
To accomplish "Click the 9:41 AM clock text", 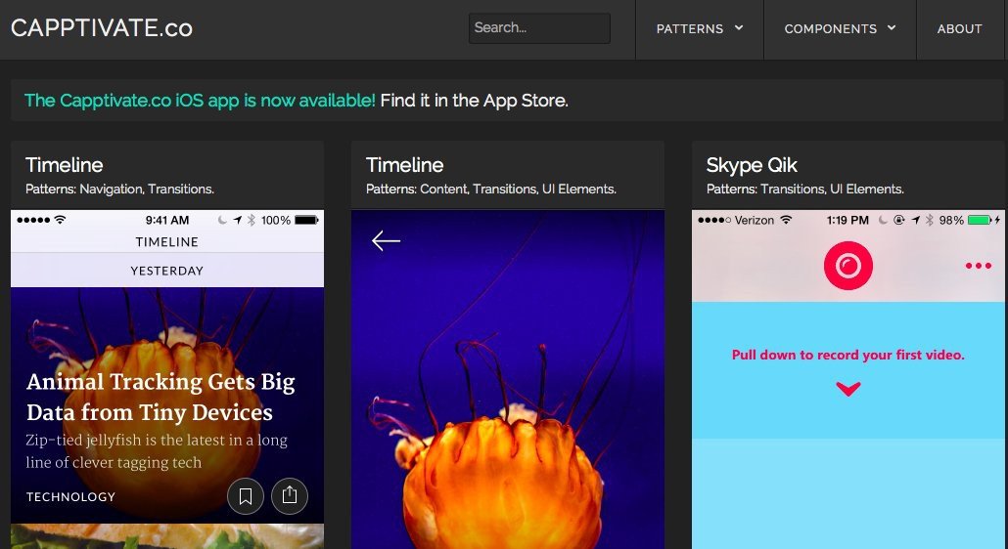I will [167, 220].
